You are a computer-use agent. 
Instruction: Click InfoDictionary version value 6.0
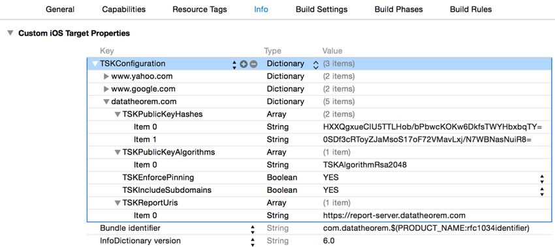click(328, 241)
